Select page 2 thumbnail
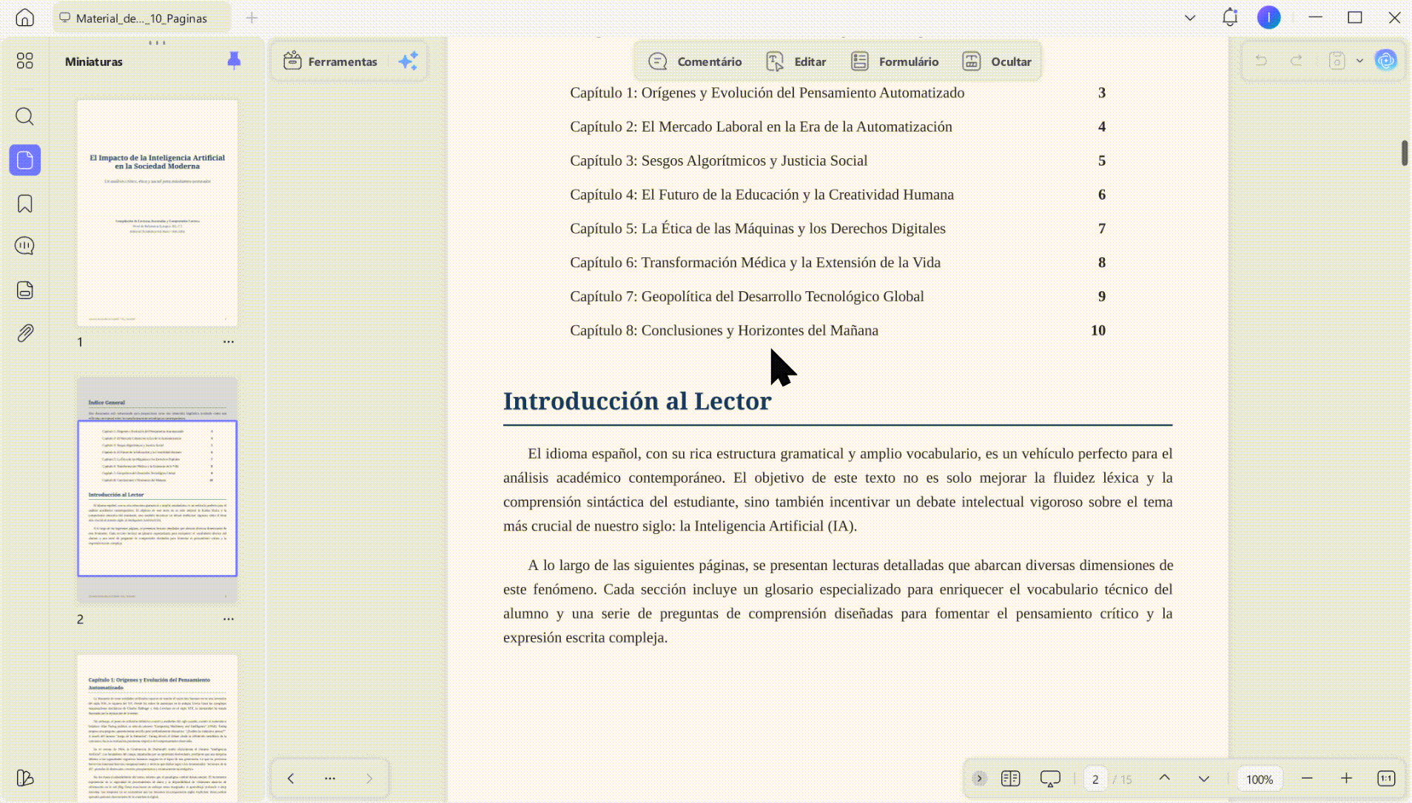This screenshot has height=803, width=1412. (157, 490)
